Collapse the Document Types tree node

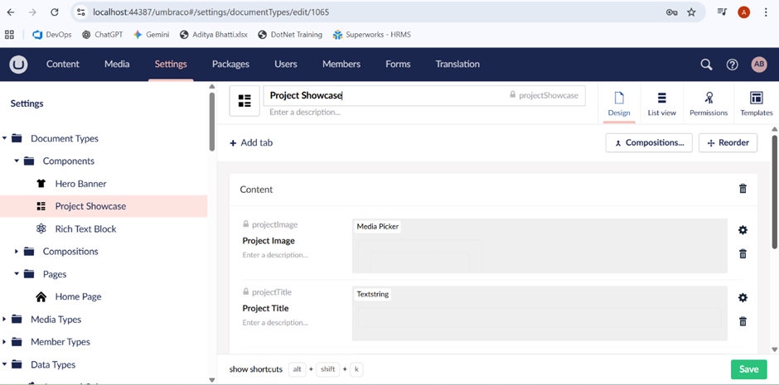click(5, 139)
